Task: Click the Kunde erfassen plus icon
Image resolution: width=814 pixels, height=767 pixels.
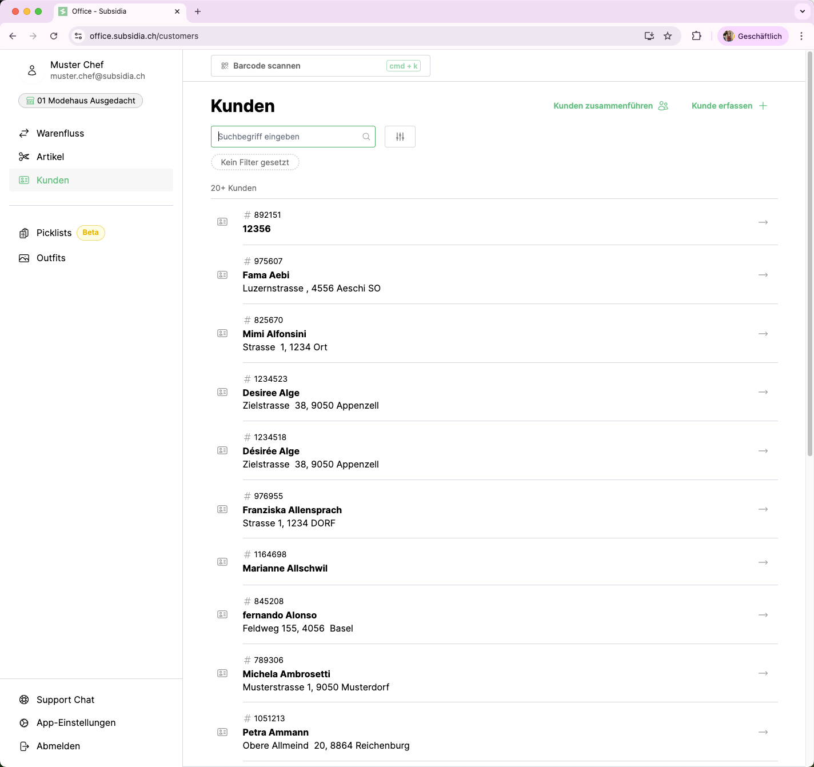Action: coord(763,106)
